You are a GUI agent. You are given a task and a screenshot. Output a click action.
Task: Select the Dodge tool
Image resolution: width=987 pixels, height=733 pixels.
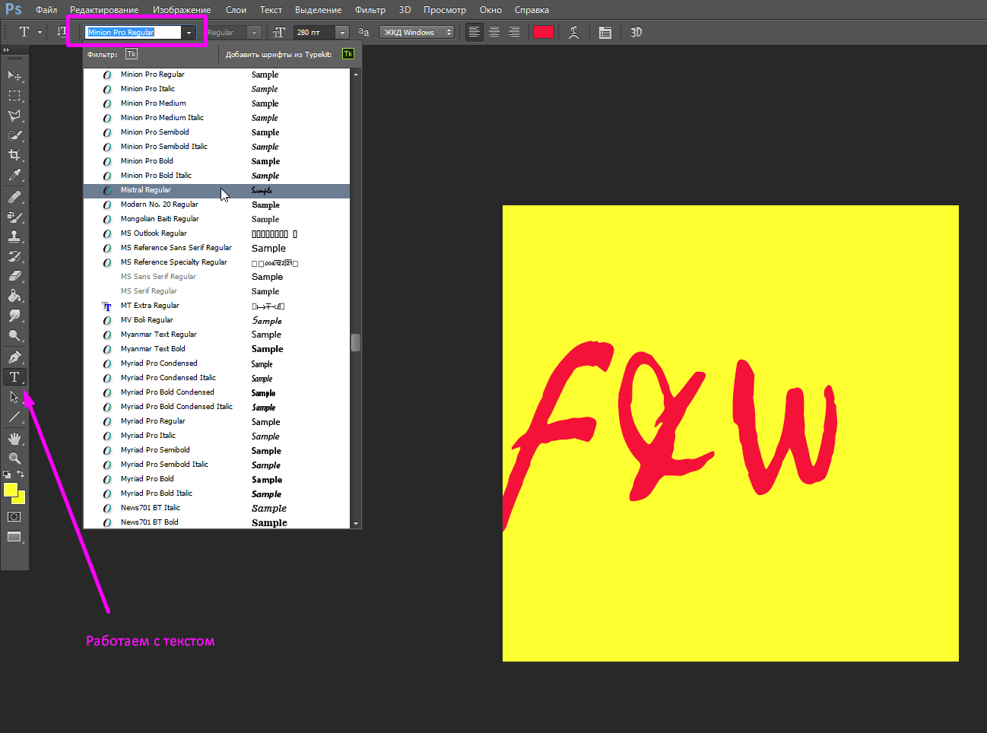coord(14,335)
